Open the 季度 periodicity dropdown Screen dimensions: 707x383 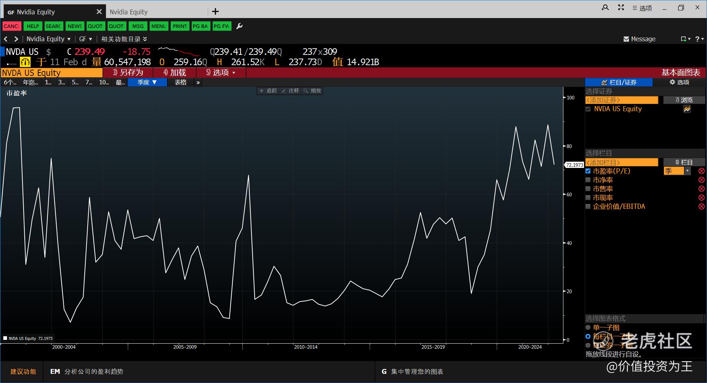pyautogui.click(x=147, y=82)
